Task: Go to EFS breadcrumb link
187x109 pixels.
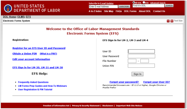Action: coord(28,17)
